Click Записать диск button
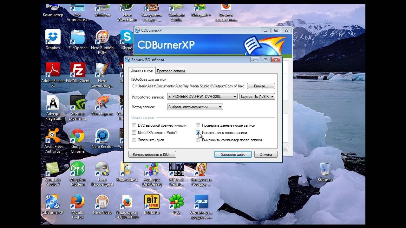The width and height of the screenshot is (406, 228). tap(233, 155)
